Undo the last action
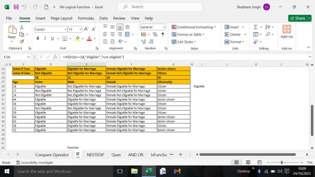This screenshot has width=315, height=177. tap(24, 7)
